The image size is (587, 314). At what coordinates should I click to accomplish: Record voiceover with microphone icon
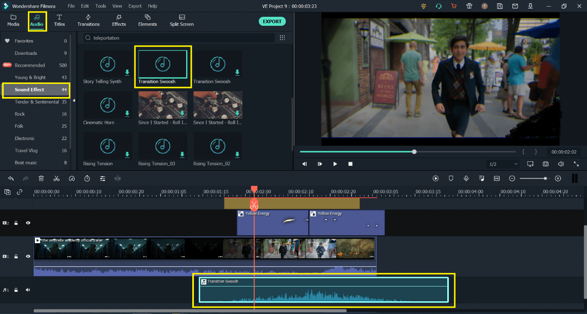[x=466, y=178]
